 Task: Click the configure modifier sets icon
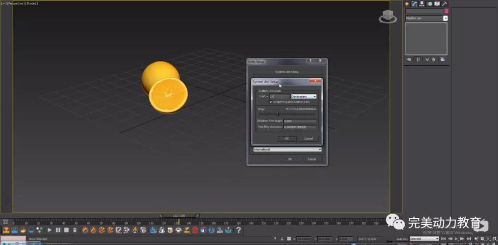[442, 59]
